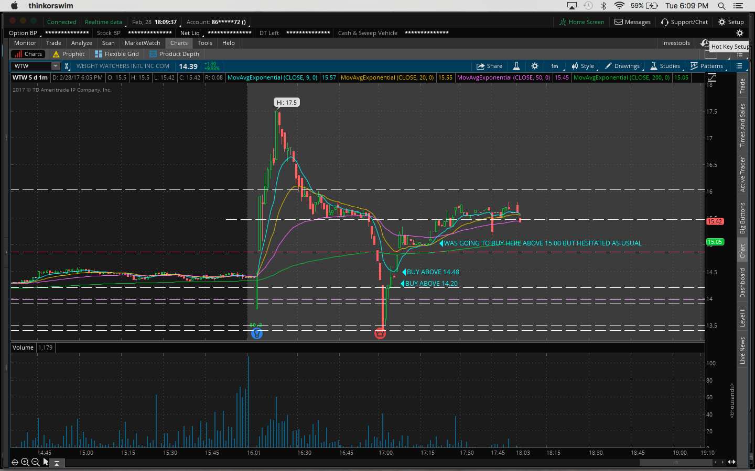Click the horizontal time scrollbar thumb
The height and width of the screenshot is (471, 755).
click(676, 462)
